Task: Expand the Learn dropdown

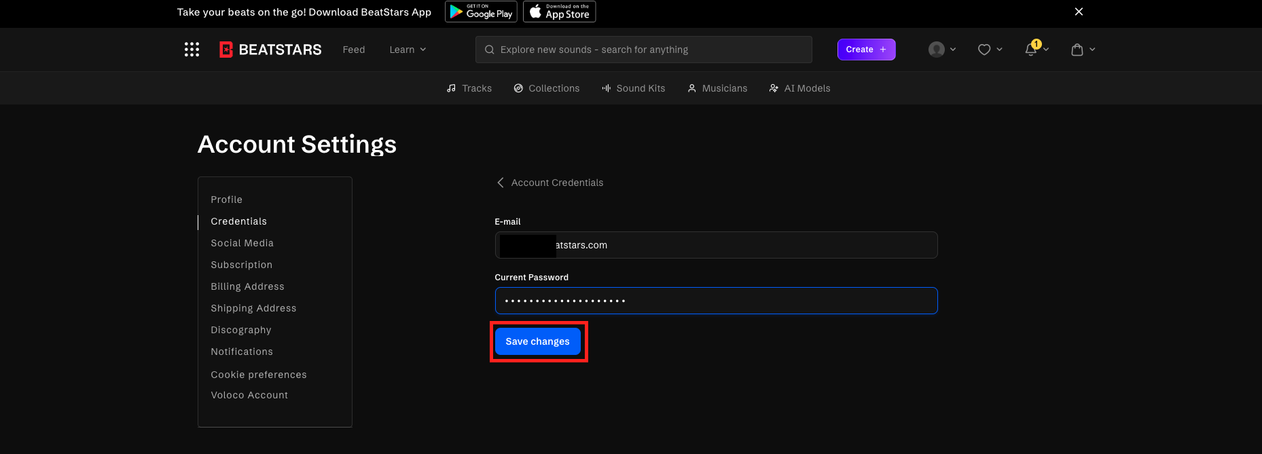Action: coord(408,50)
